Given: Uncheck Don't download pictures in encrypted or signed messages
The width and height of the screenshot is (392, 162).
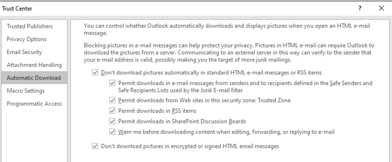Looking at the screenshot, I should [95, 146].
